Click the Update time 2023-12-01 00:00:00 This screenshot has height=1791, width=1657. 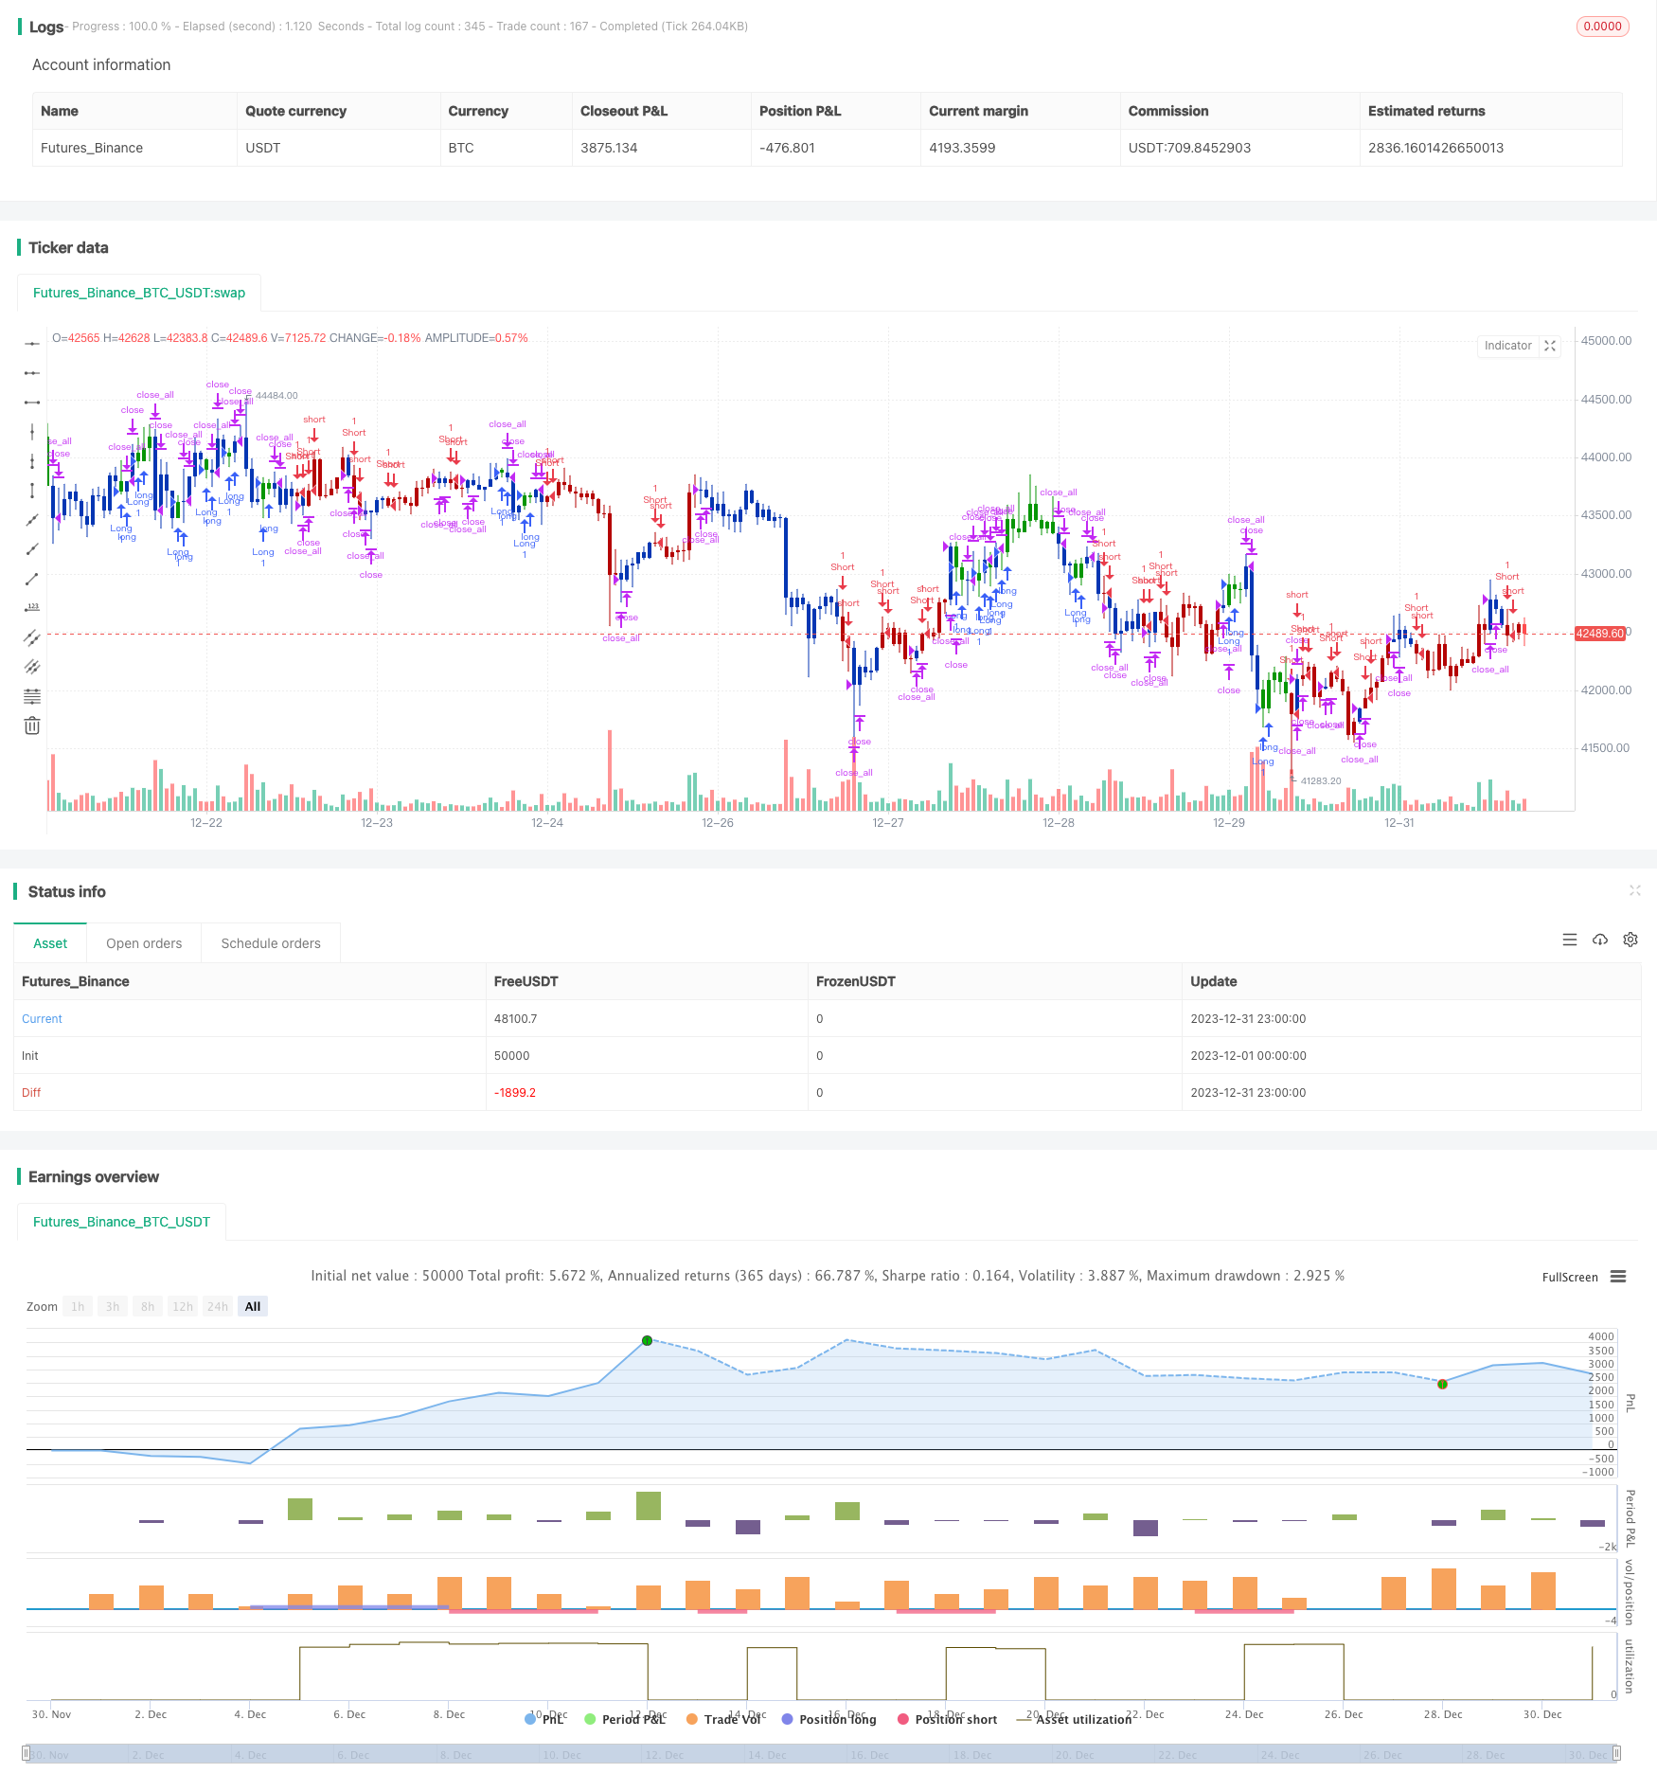[x=1248, y=1056]
